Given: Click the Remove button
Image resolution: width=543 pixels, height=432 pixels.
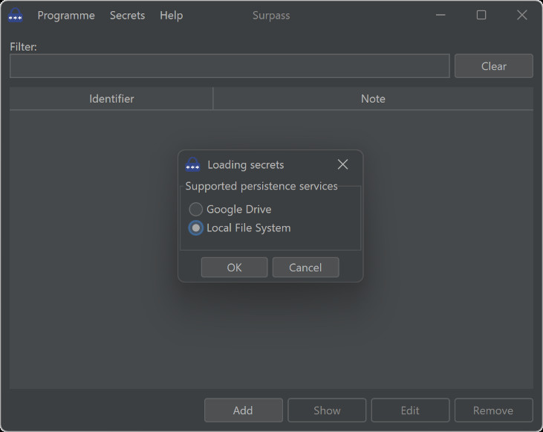Looking at the screenshot, I should [493, 410].
